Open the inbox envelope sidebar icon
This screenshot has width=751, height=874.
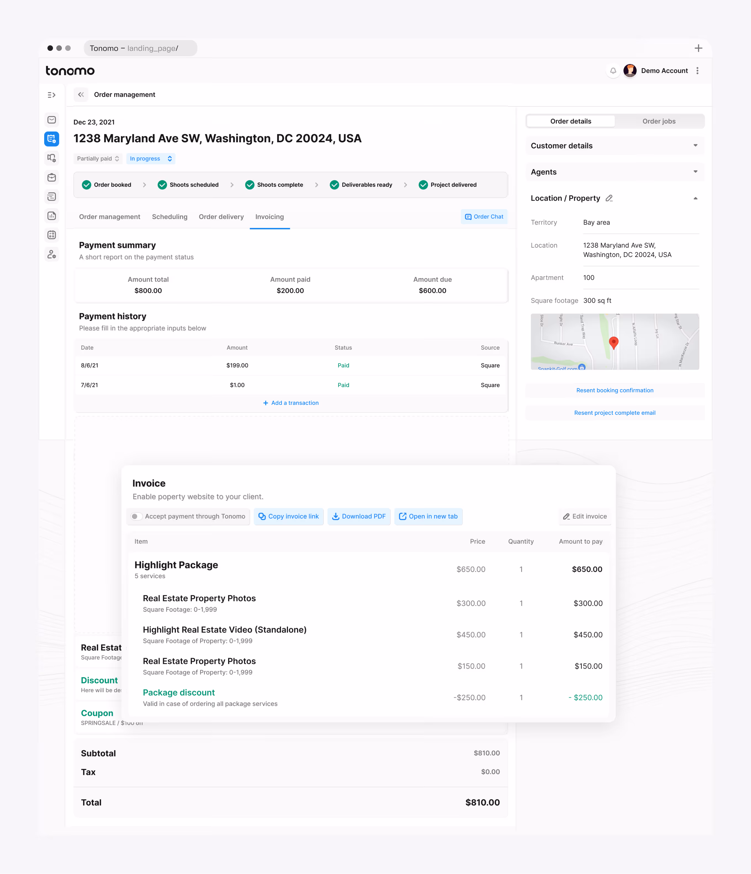(x=51, y=120)
